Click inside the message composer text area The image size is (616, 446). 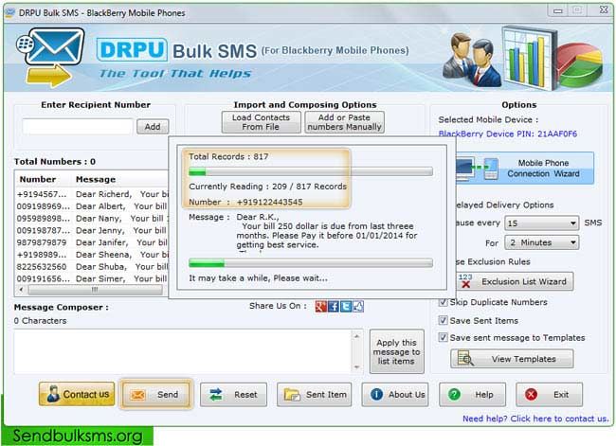(x=183, y=351)
